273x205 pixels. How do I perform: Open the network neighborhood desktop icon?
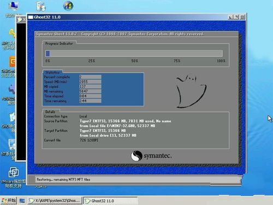[x=41, y=7]
